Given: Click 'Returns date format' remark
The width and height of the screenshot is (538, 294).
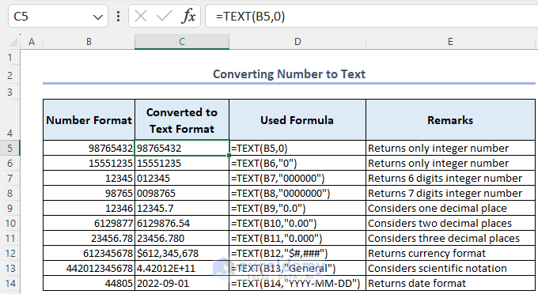Looking at the screenshot, I should click(450, 284).
